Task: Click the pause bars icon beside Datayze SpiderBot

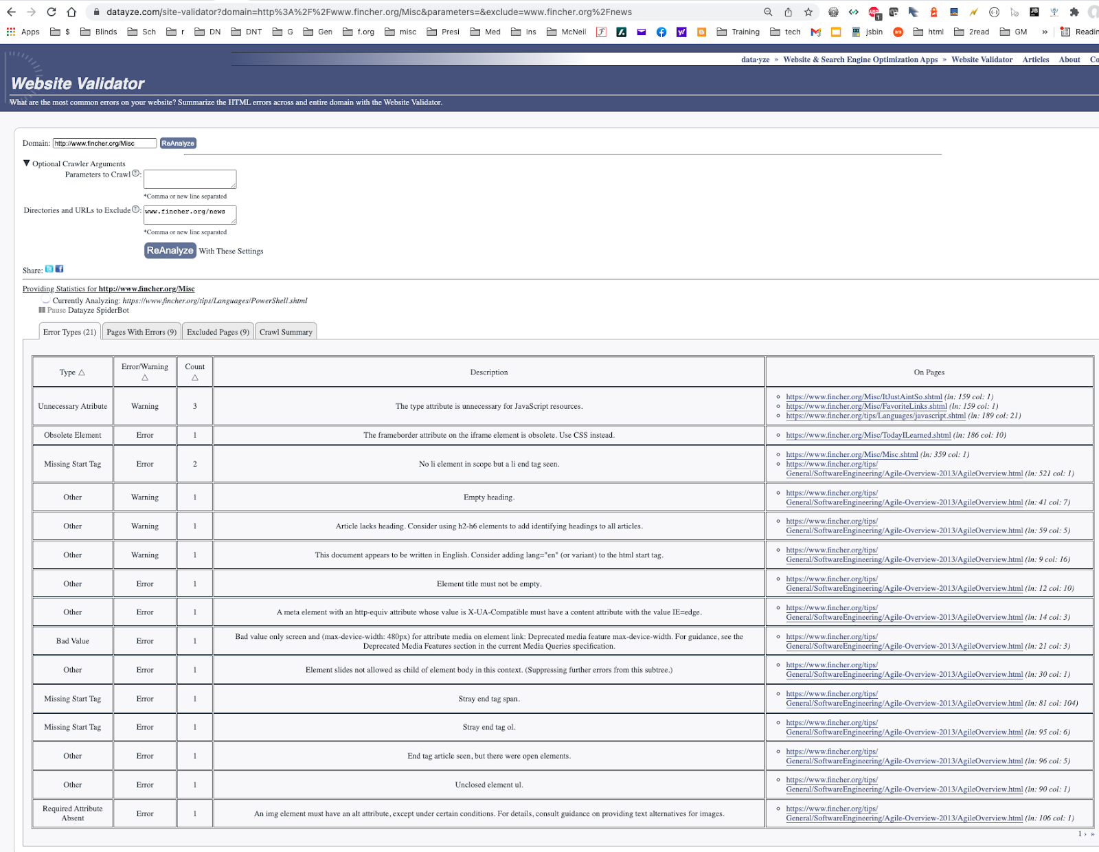Action: pyautogui.click(x=42, y=310)
